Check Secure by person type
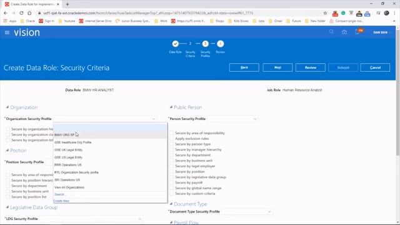The height and width of the screenshot is (225, 400). point(172,144)
